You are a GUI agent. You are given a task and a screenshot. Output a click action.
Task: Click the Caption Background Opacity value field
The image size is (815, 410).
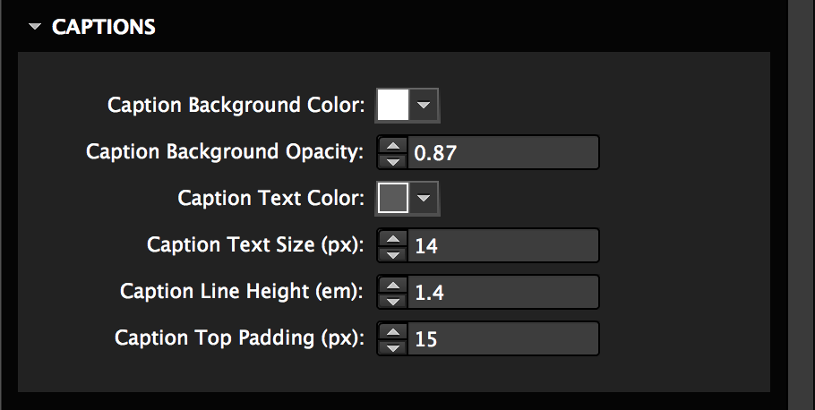[502, 152]
